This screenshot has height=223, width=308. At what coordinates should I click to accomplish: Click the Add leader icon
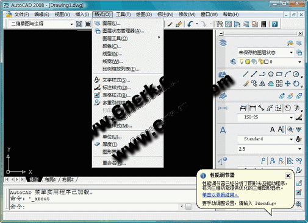coord(272,161)
